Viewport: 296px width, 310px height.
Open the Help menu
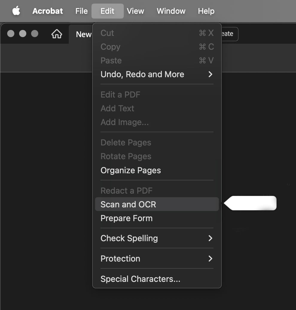tap(206, 11)
